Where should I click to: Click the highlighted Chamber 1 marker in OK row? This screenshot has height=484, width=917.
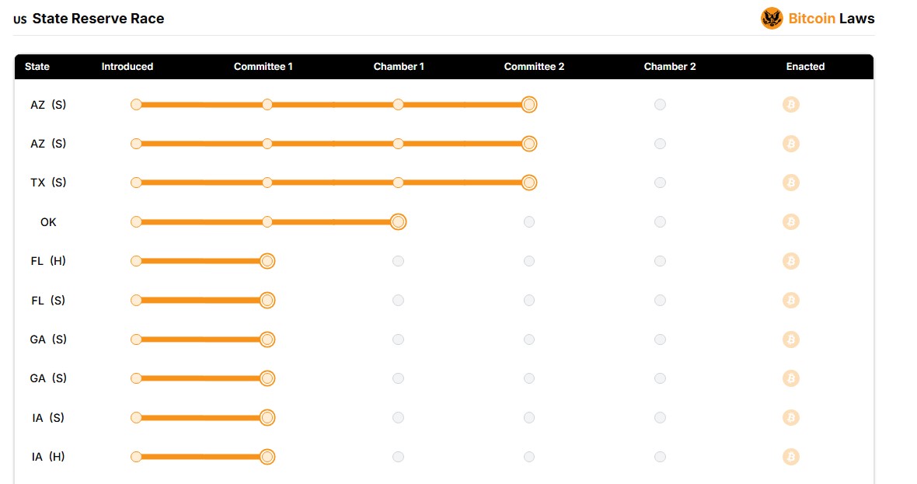(x=398, y=222)
